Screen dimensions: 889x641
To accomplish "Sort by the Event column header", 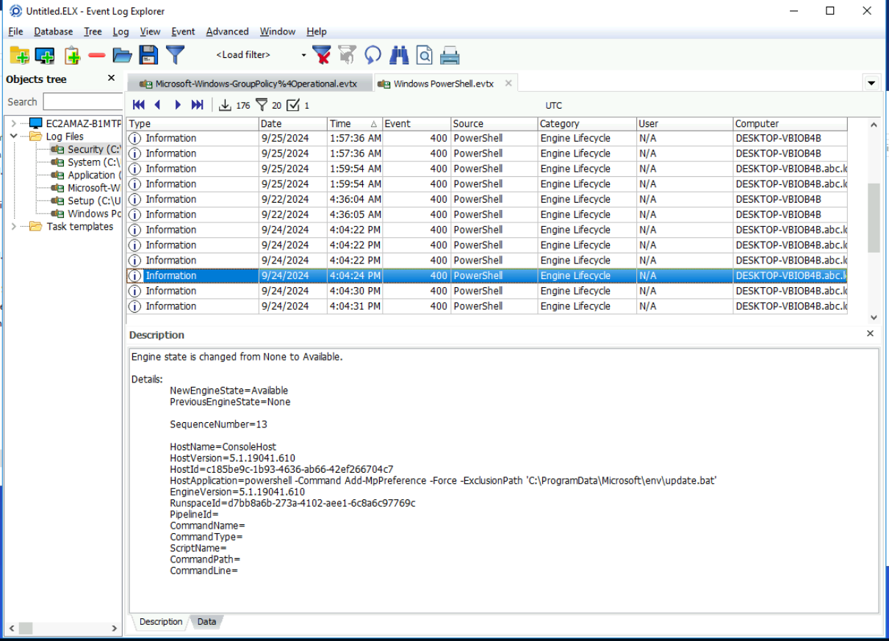I will click(x=417, y=123).
